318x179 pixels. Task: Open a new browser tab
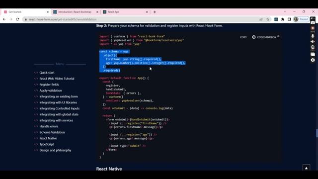(x=155, y=12)
